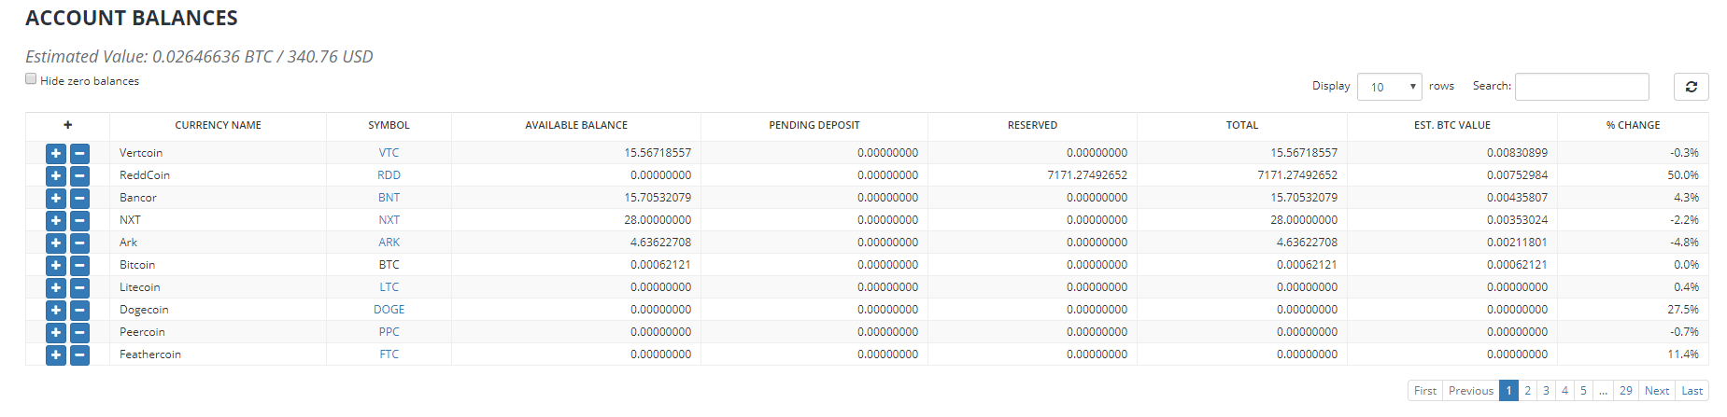Click the withdraw minus icon for ReddCoin
Screen dimensions: 1727x417
(79, 175)
